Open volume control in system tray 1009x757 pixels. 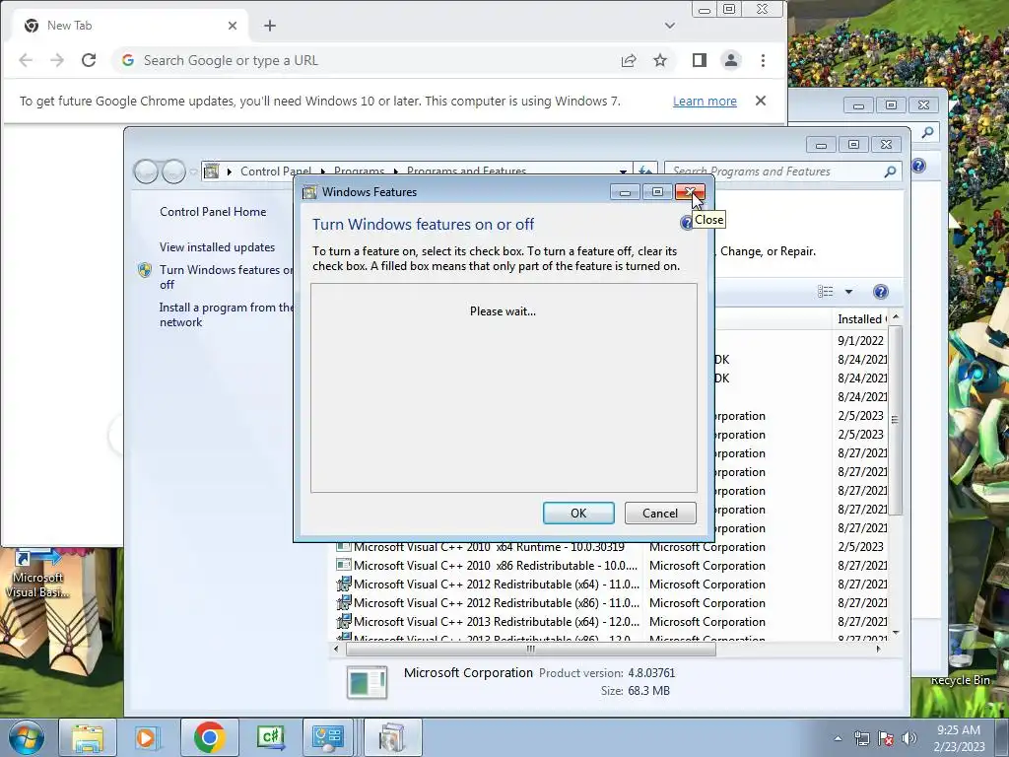pos(908,738)
